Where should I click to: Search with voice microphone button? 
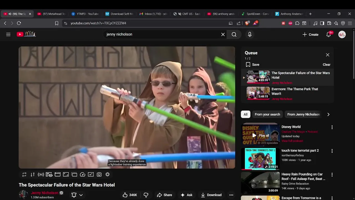250,34
